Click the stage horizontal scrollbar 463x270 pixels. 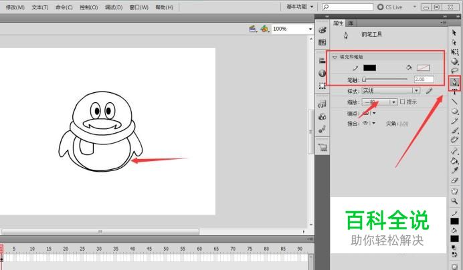(x=100, y=232)
